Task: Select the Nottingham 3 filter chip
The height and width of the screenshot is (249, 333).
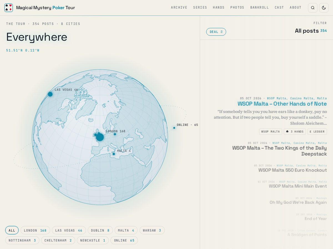Action: click(x=22, y=240)
